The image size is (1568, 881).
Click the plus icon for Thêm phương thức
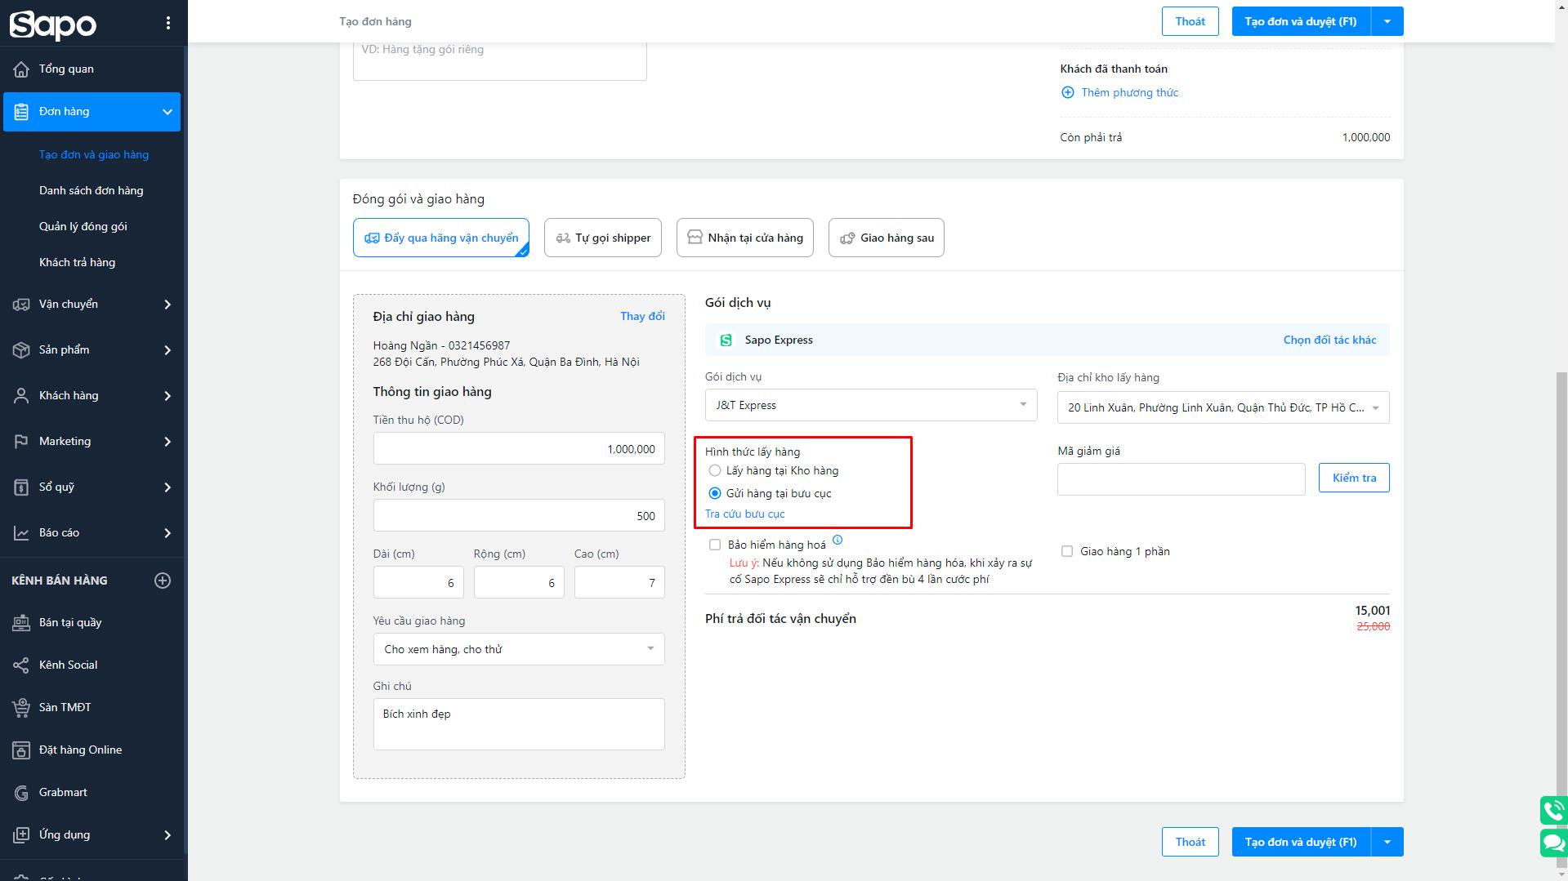[1067, 92]
